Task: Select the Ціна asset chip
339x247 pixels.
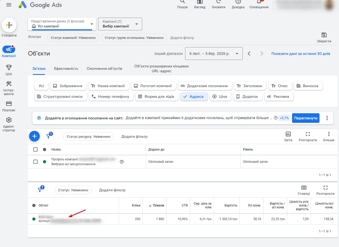Action: (x=221, y=96)
